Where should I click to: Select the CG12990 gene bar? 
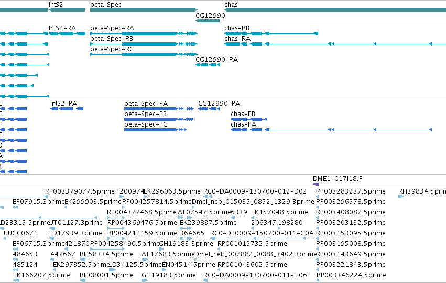tap(208, 21)
